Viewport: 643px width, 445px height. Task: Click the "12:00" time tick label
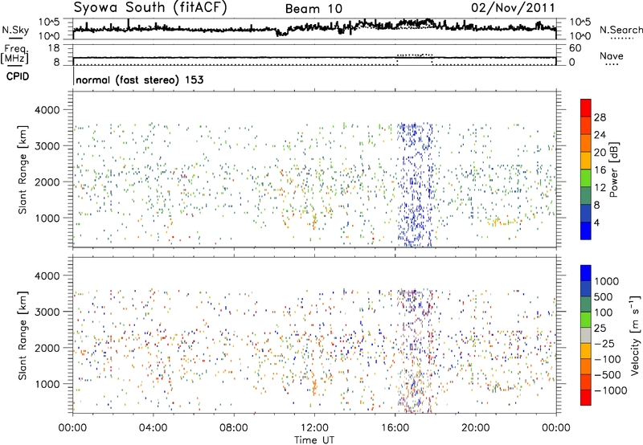[x=314, y=428]
